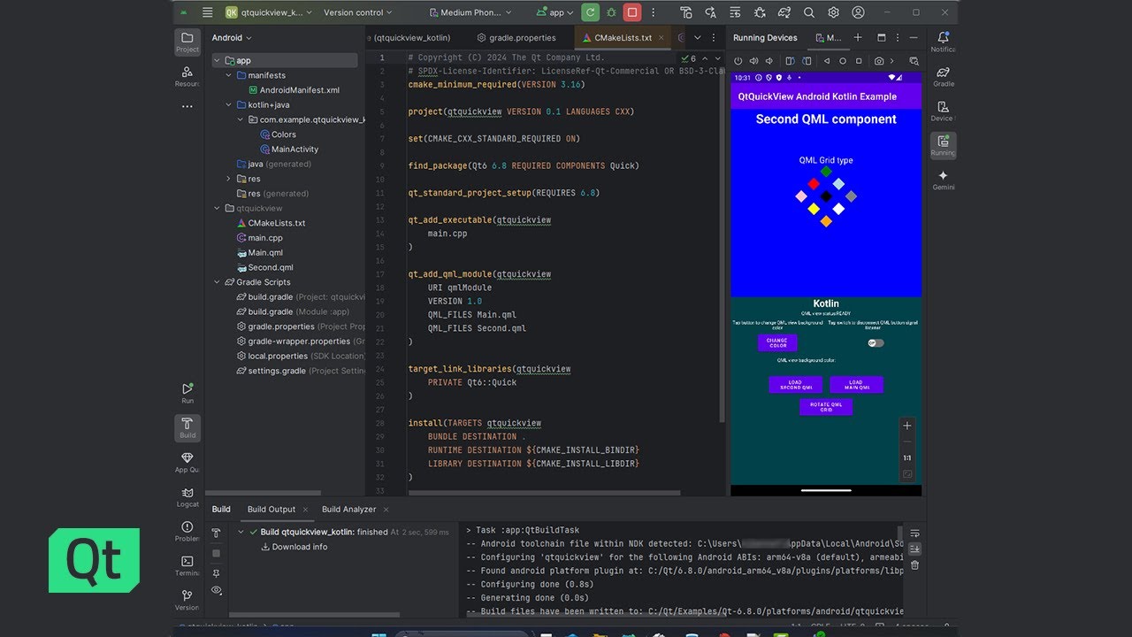Click the LOAD MAIN QML button
1132x637 pixels.
855,385
